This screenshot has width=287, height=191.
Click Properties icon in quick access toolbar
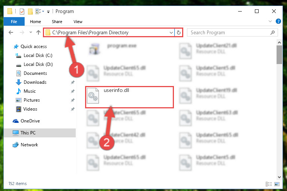click(x=22, y=11)
